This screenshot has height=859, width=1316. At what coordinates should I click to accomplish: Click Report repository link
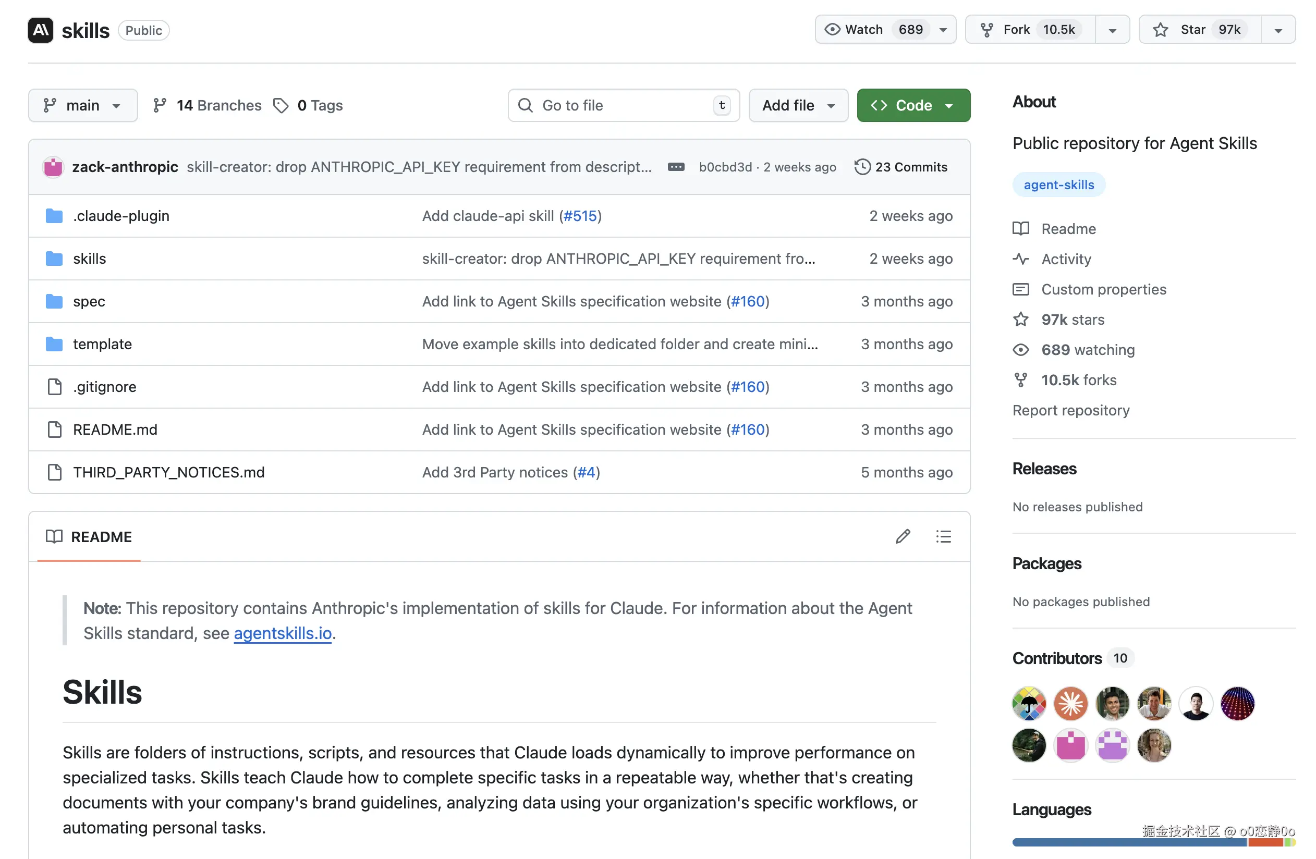pos(1070,410)
